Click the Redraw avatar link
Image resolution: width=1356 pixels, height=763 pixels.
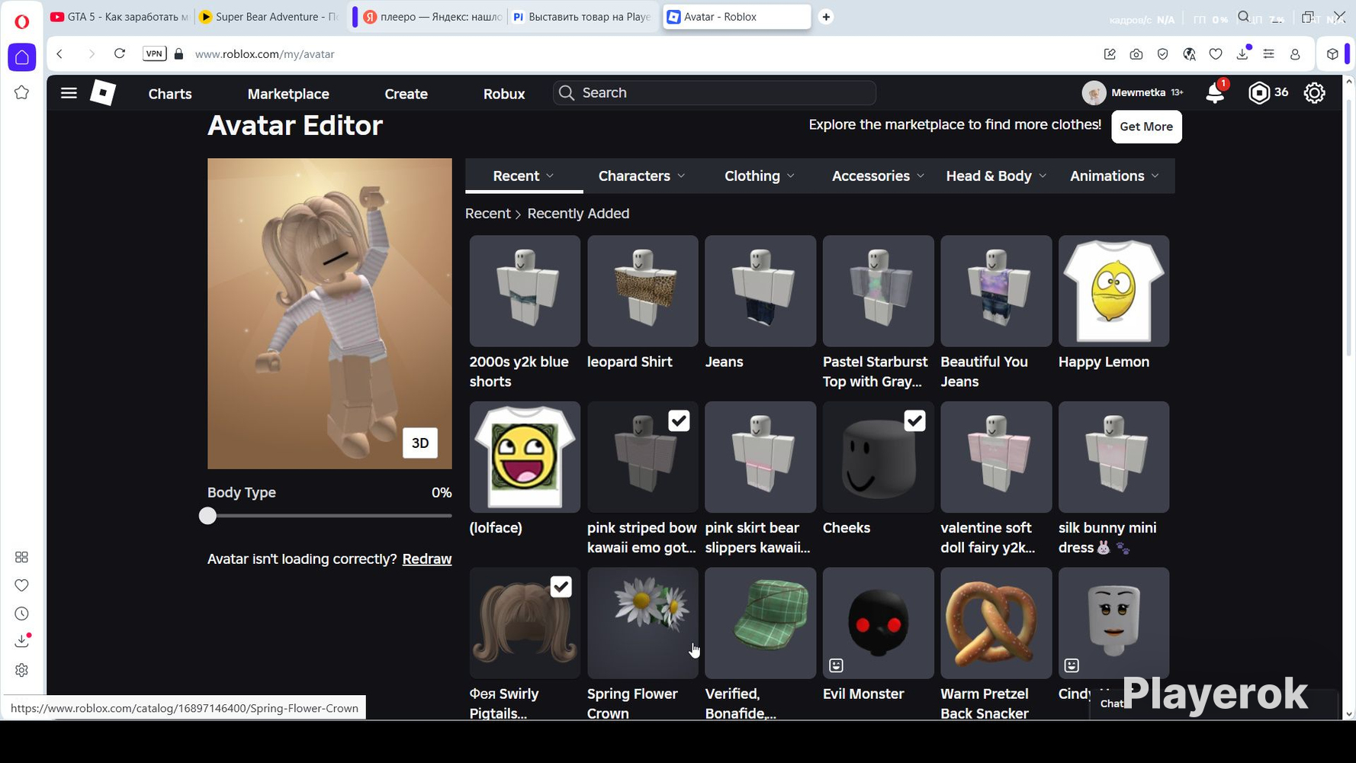pos(427,559)
